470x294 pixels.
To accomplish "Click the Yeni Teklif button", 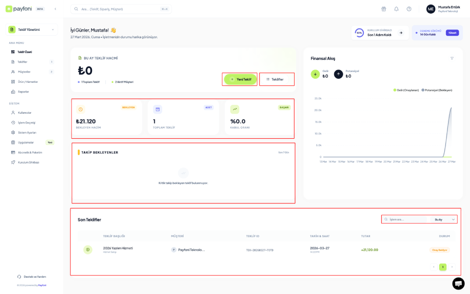I will [x=240, y=79].
